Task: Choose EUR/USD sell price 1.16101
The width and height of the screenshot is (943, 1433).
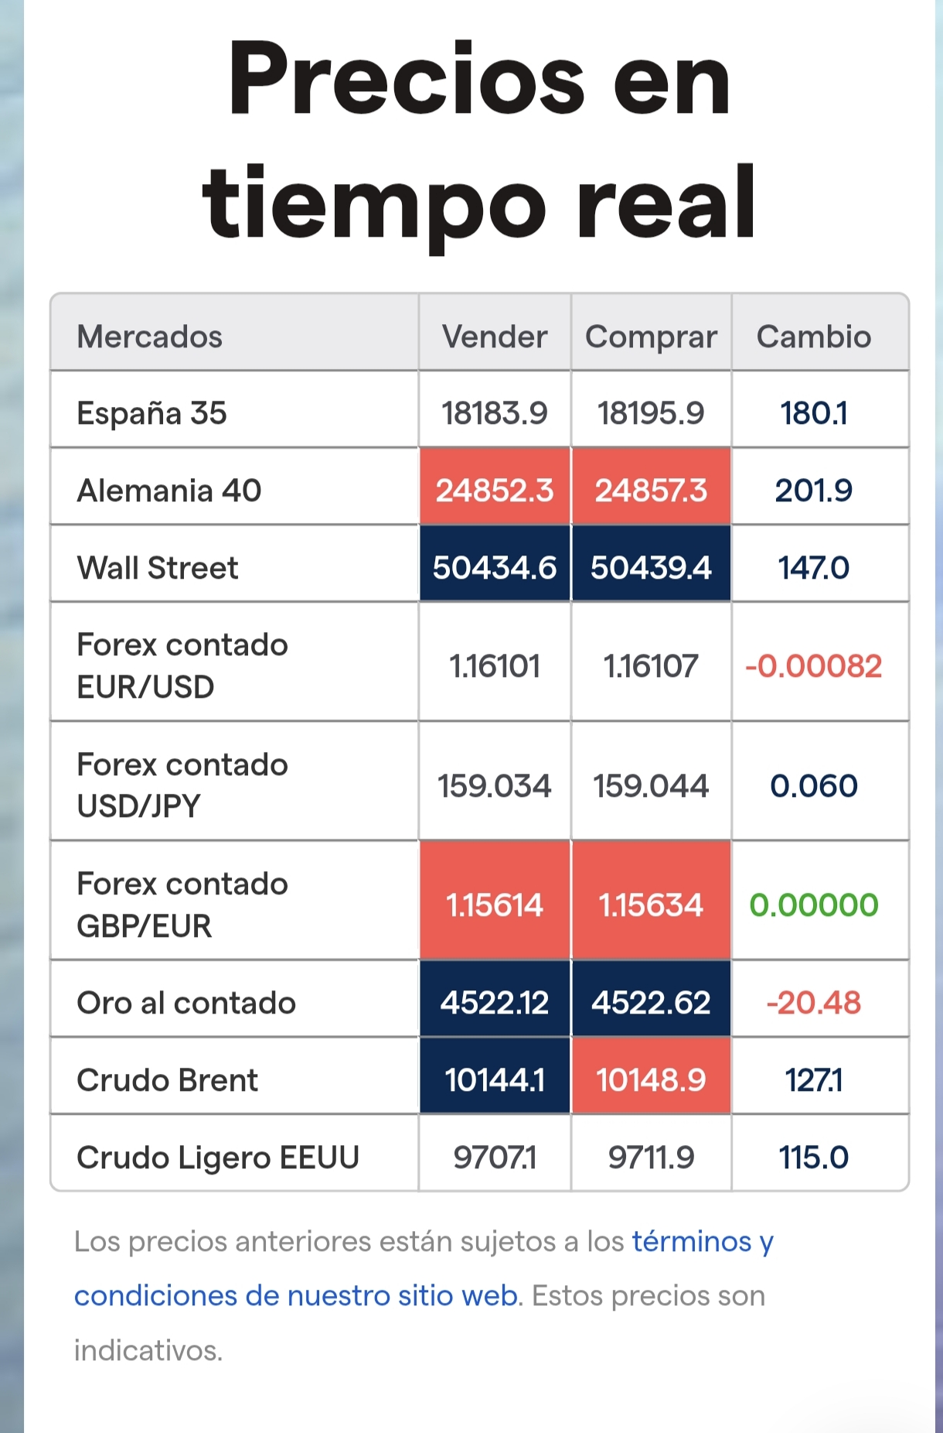Action: tap(495, 666)
